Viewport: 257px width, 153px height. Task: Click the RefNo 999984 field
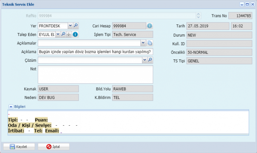click(x=117, y=16)
